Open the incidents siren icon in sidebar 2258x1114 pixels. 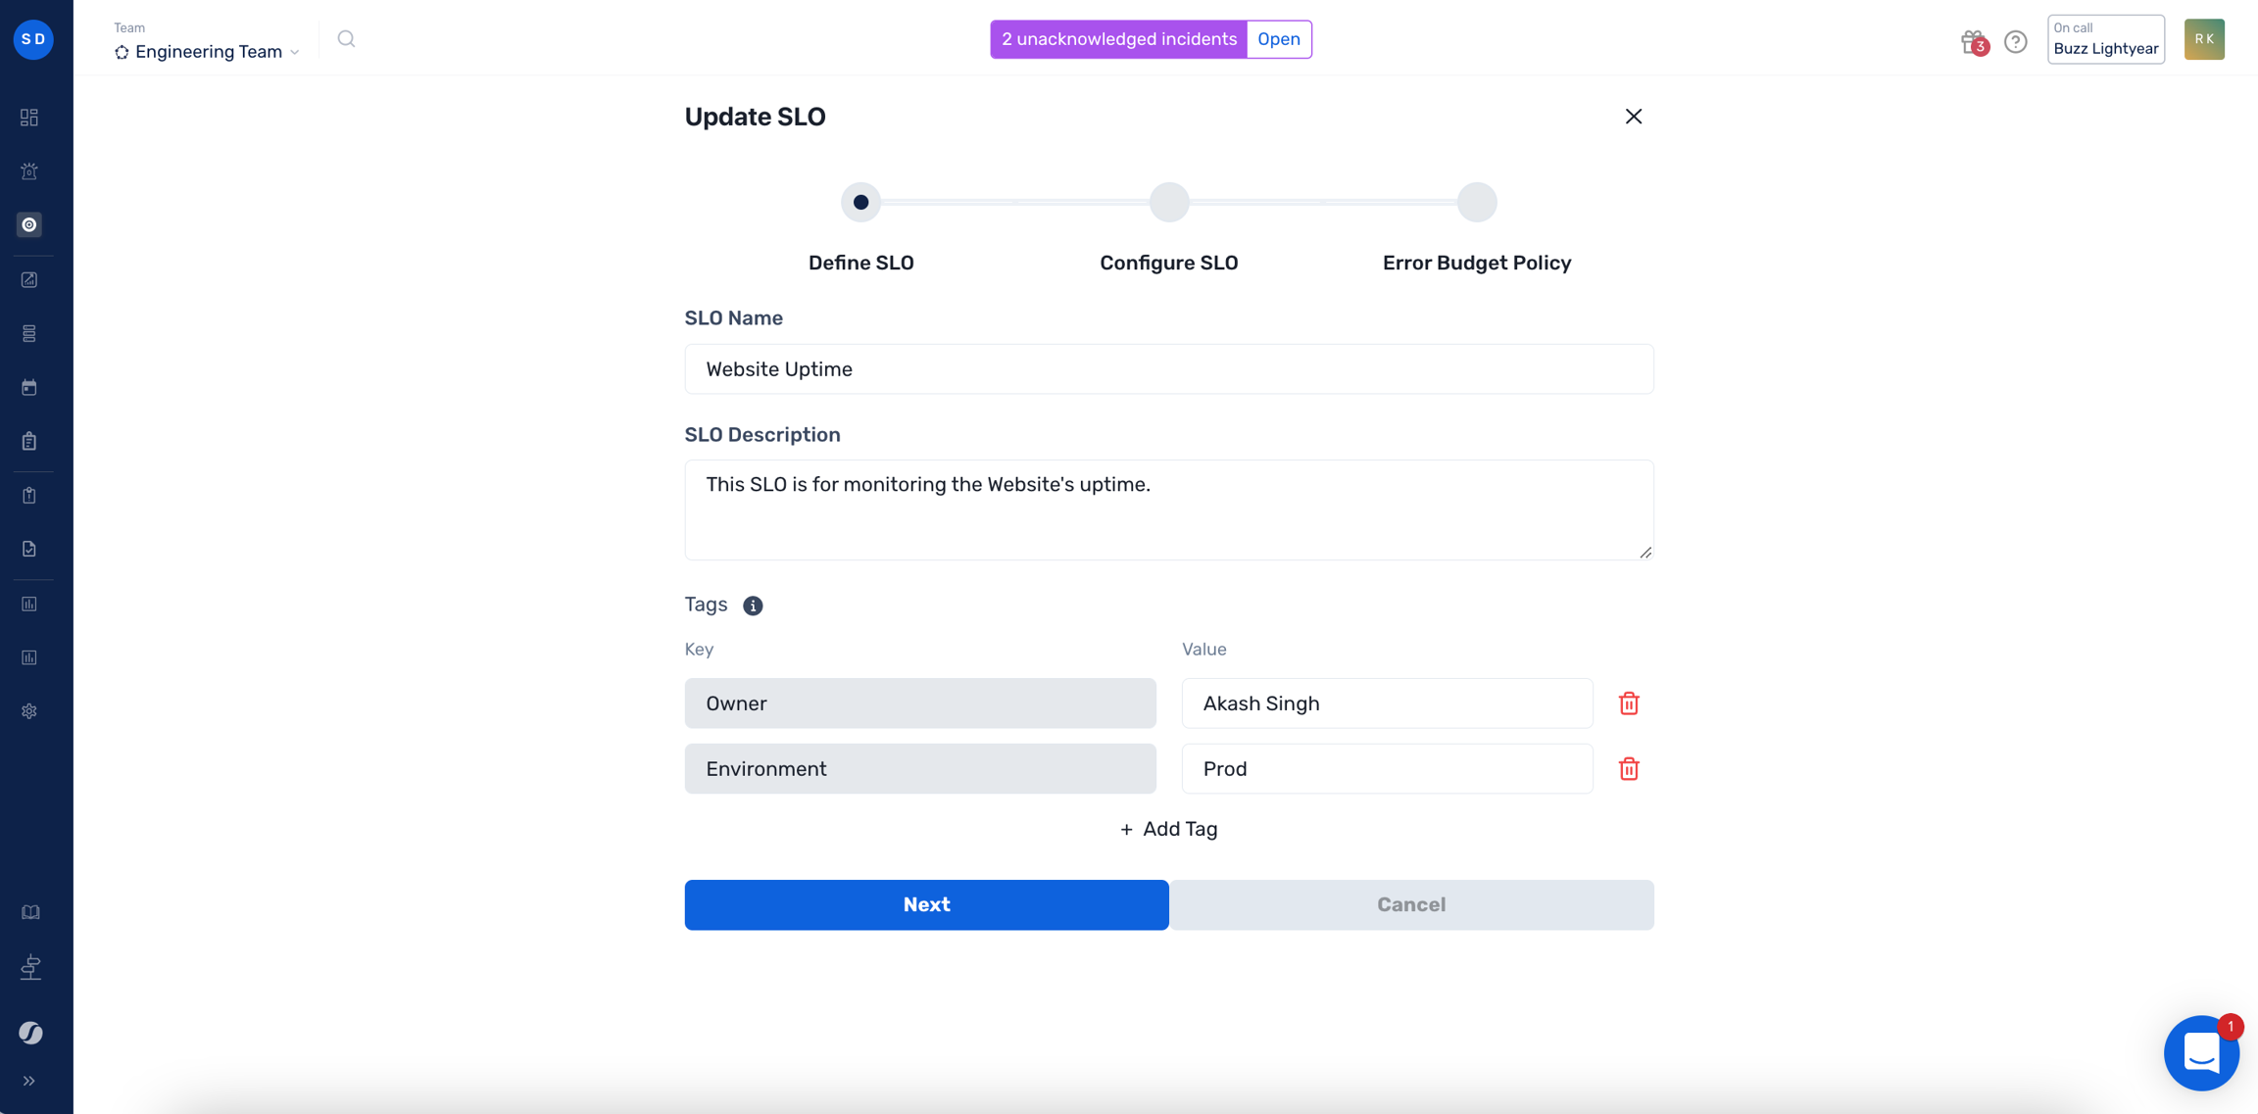point(29,171)
